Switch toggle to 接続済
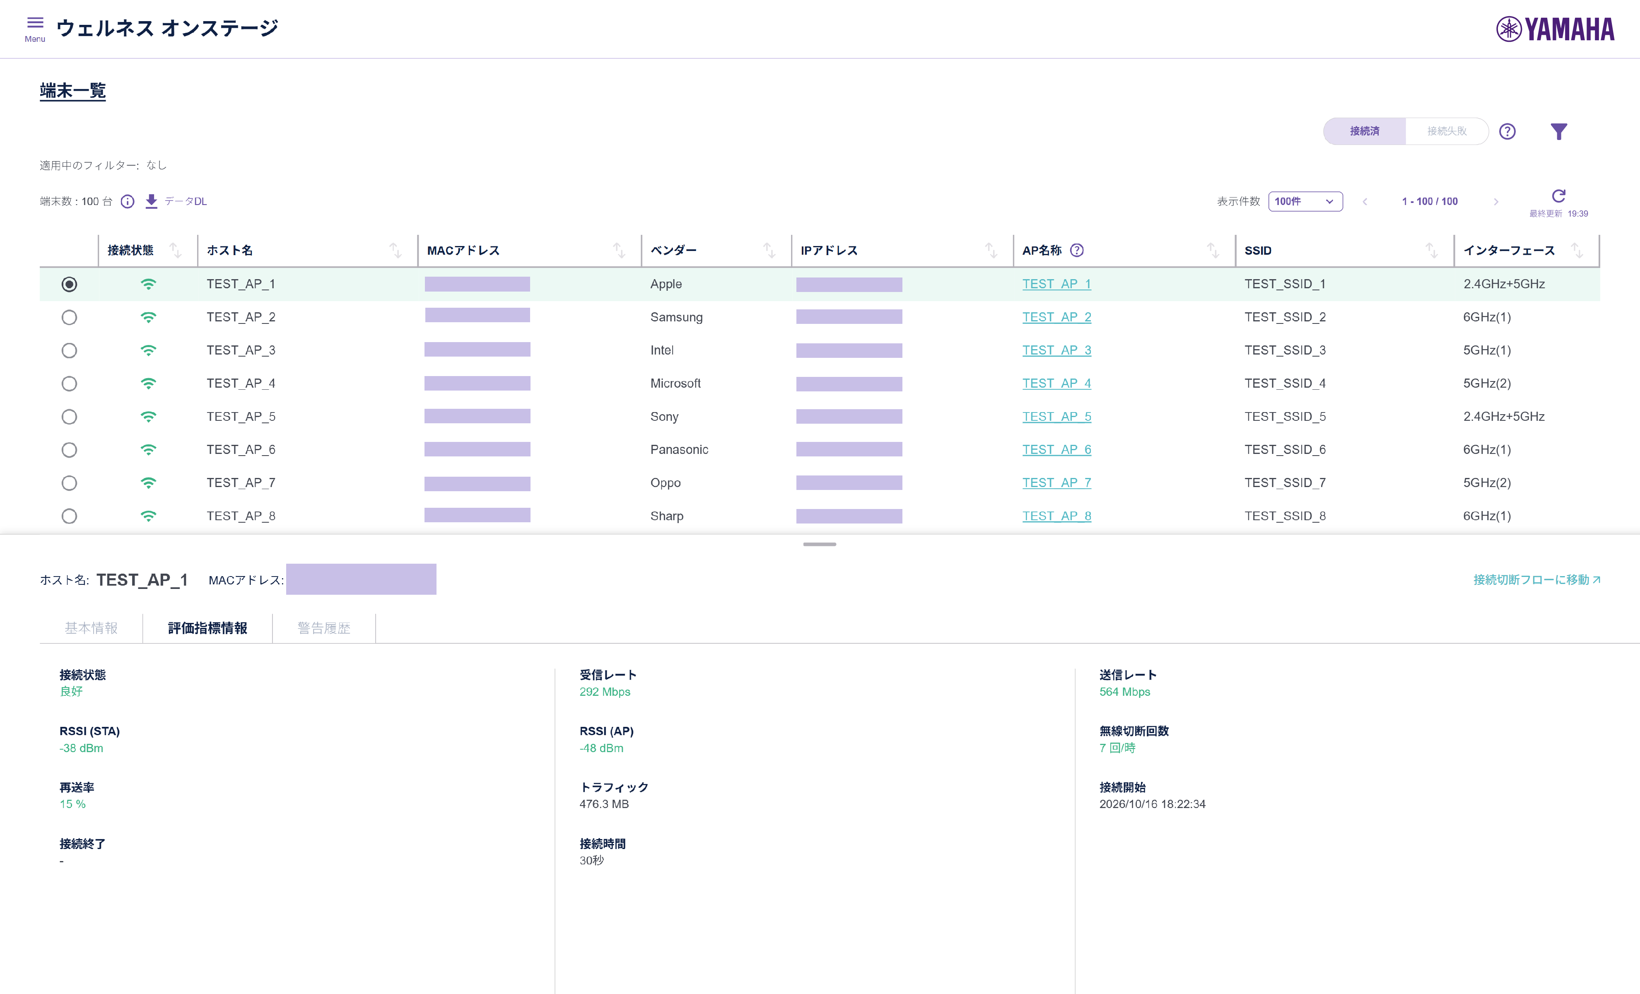Screen dimensions: 1640x994 (1365, 131)
